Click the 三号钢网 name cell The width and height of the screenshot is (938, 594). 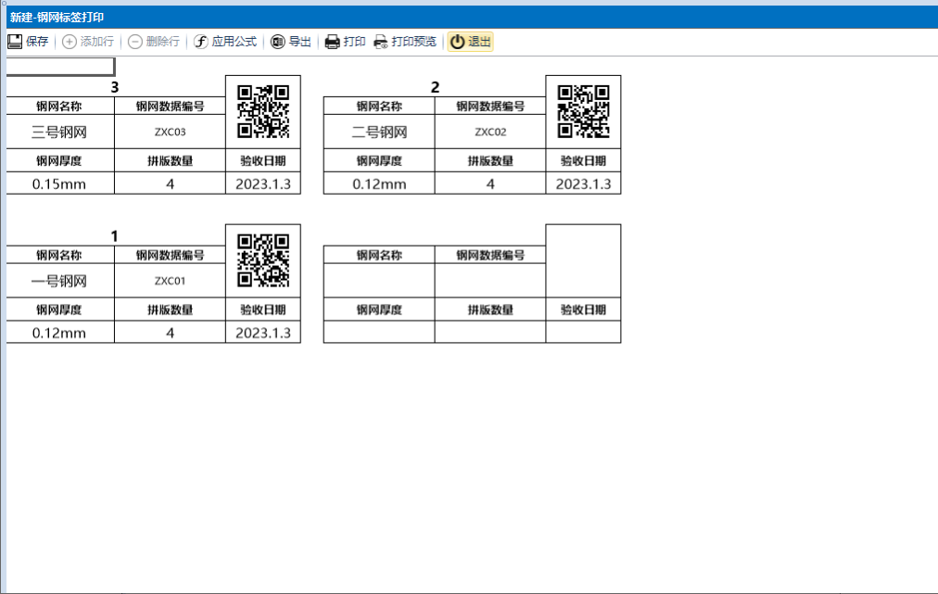tap(59, 132)
